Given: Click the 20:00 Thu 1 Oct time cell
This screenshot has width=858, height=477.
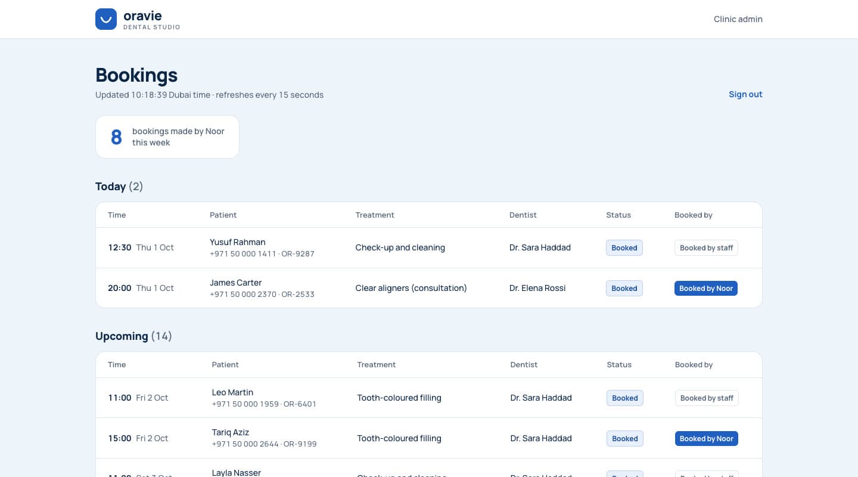Looking at the screenshot, I should click(x=141, y=288).
